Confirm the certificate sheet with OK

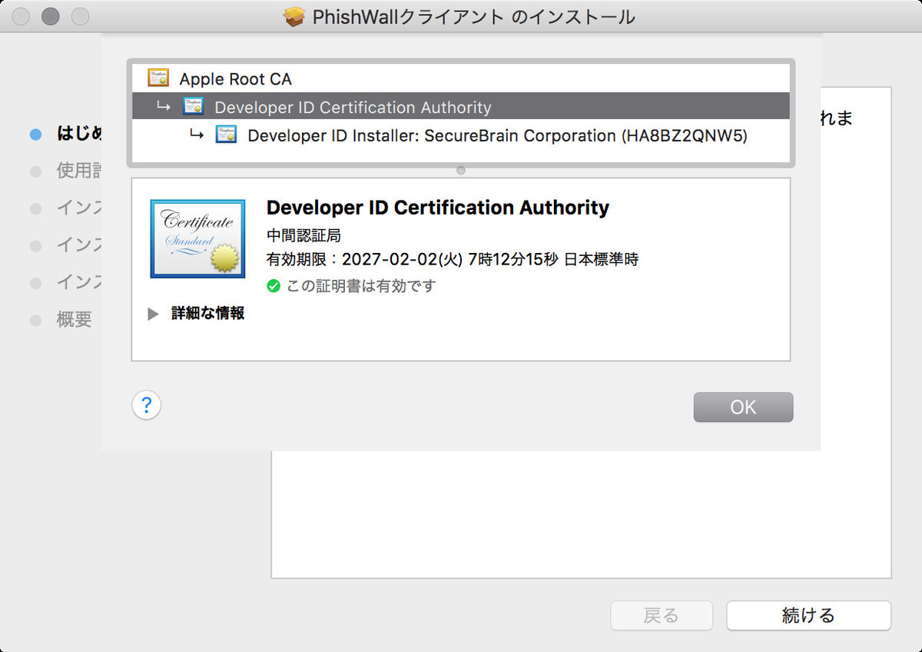(x=743, y=407)
